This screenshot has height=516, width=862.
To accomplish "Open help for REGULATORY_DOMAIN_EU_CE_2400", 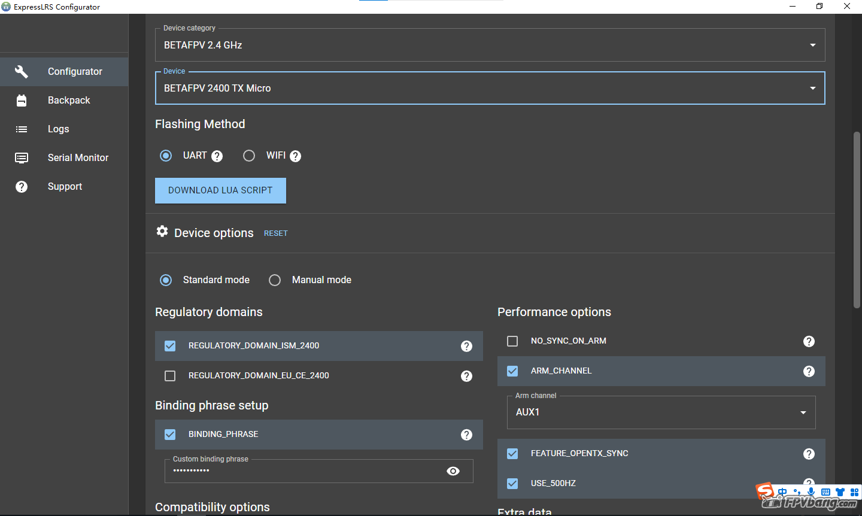I will pyautogui.click(x=467, y=376).
